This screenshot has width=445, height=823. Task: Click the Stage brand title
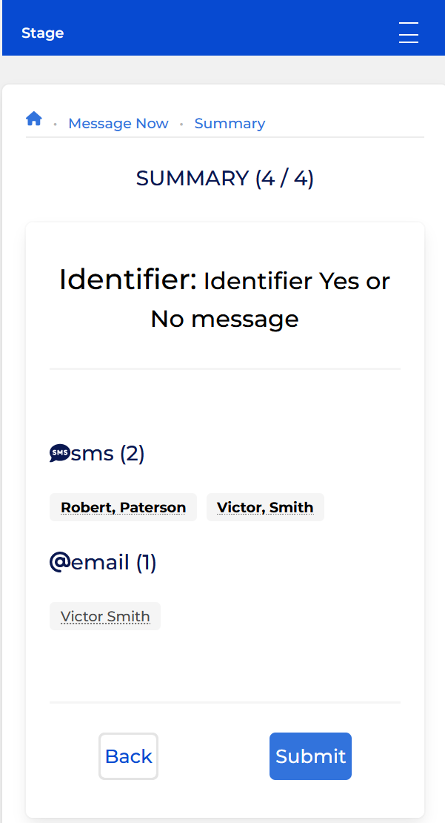tap(42, 33)
